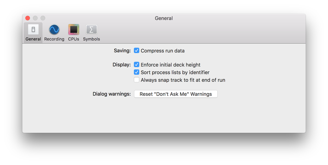Click the window title "General" in the title bar
This screenshot has height=165, width=328.
[x=164, y=18]
